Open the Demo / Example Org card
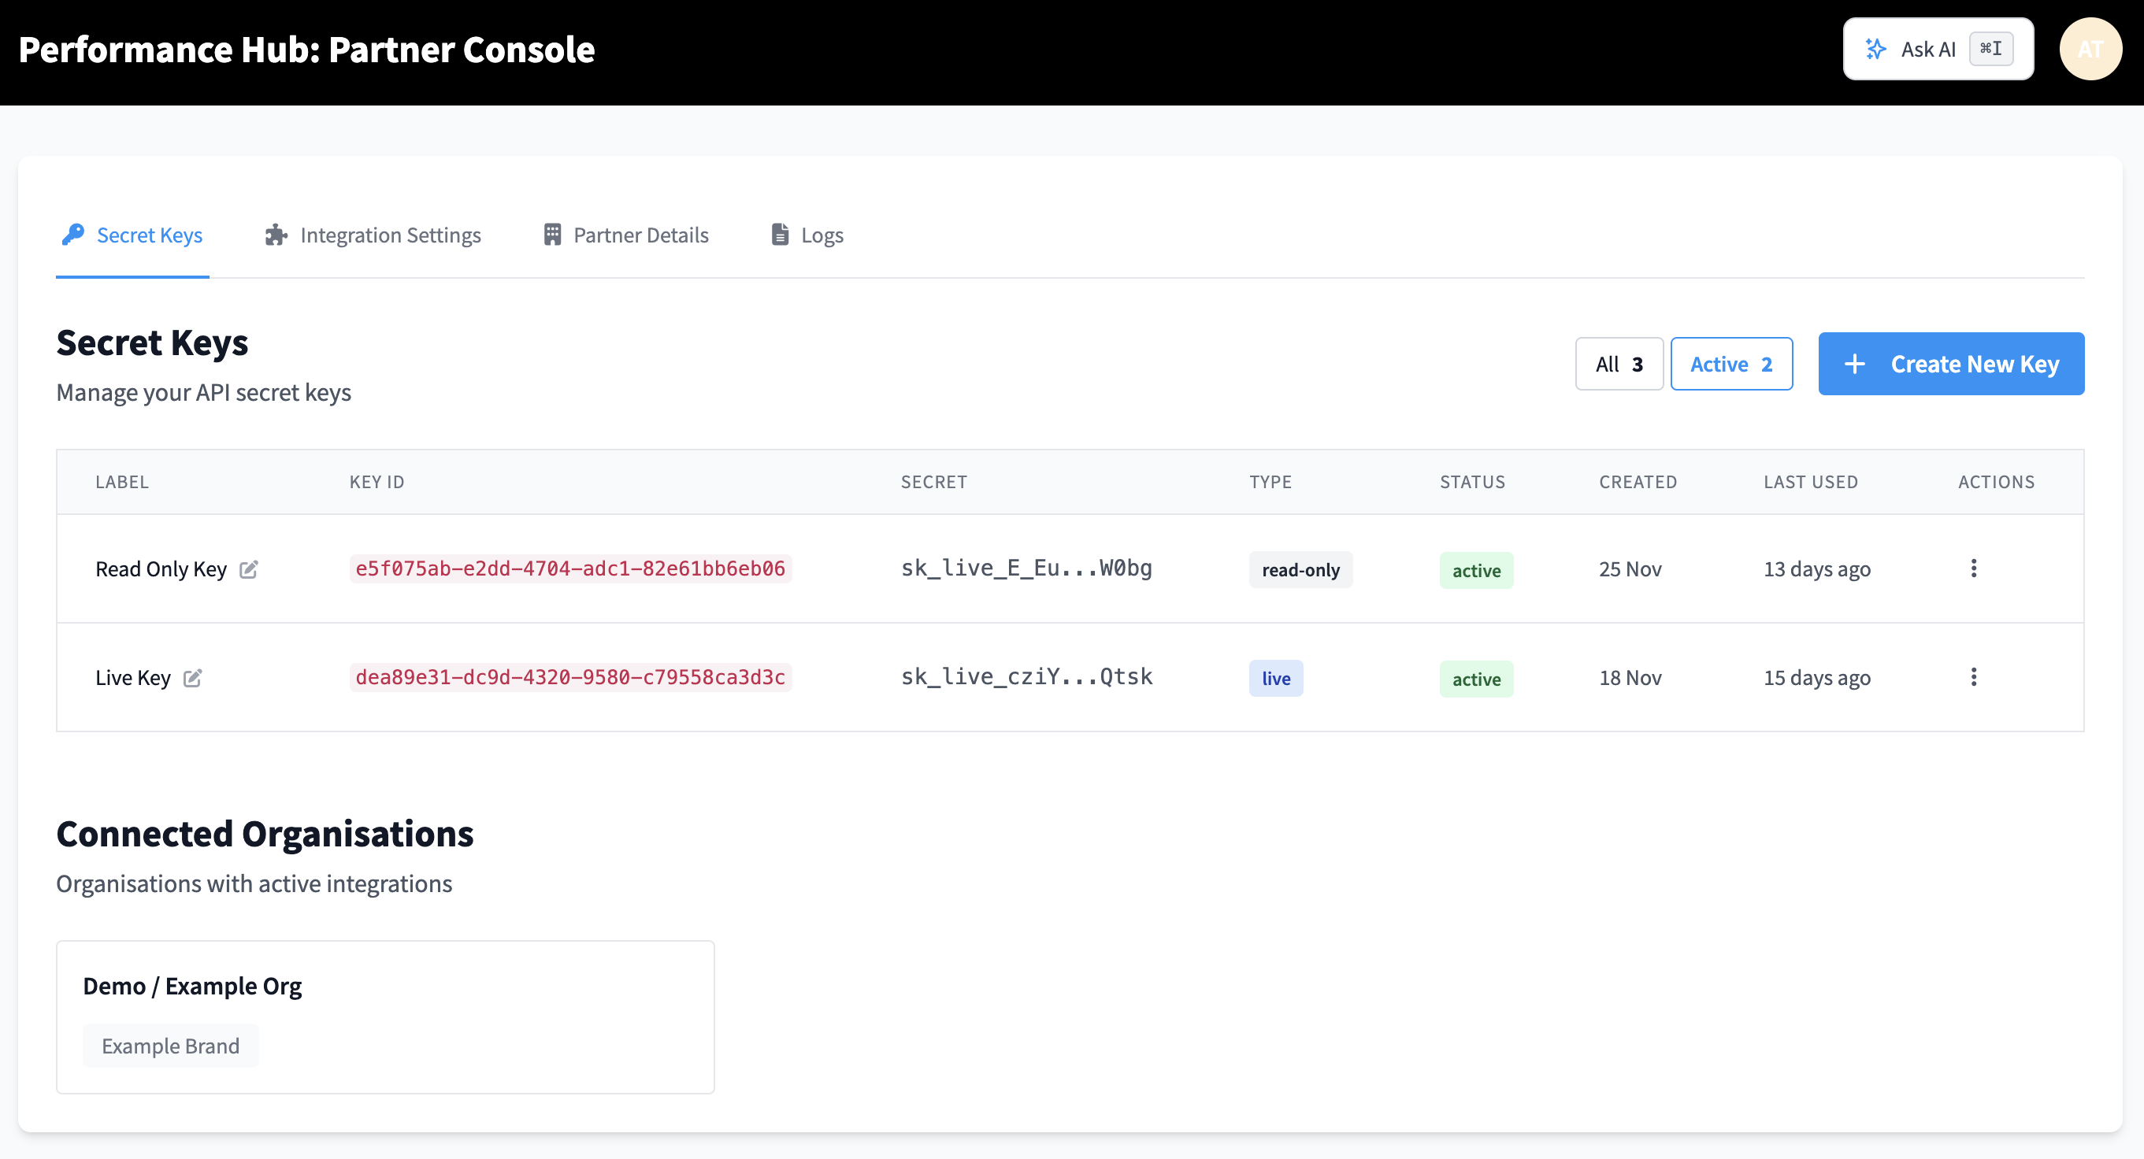 point(385,1016)
